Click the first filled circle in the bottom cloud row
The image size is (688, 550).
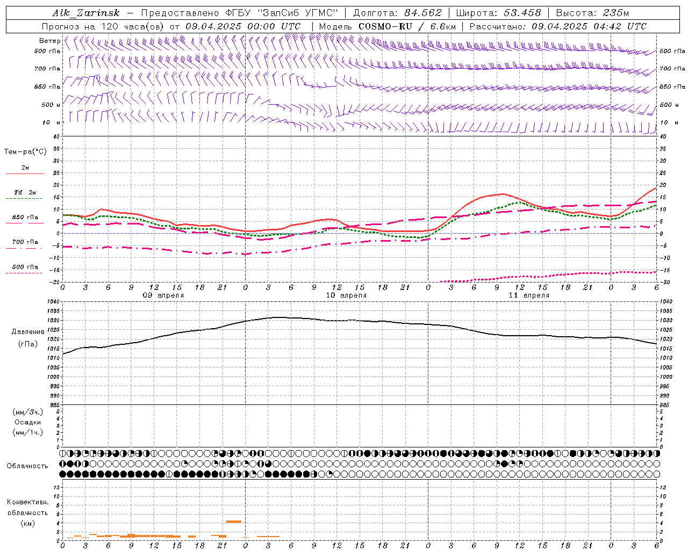click(x=63, y=474)
